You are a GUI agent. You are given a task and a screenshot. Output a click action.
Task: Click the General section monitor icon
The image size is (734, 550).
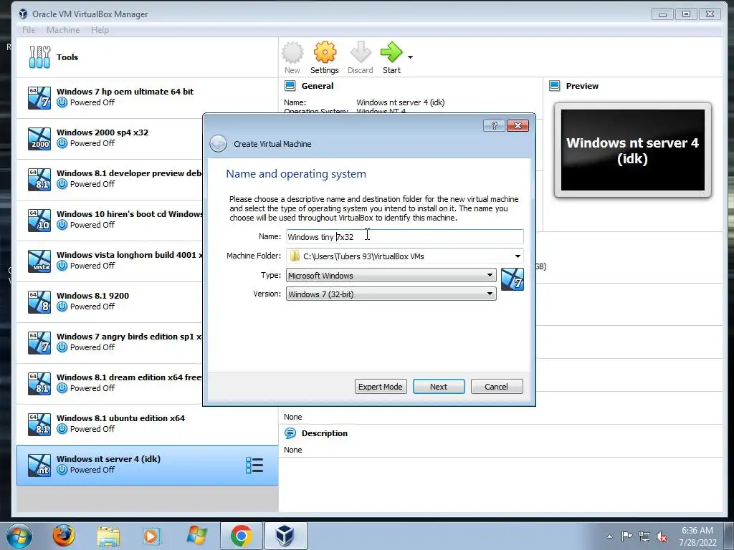click(290, 86)
